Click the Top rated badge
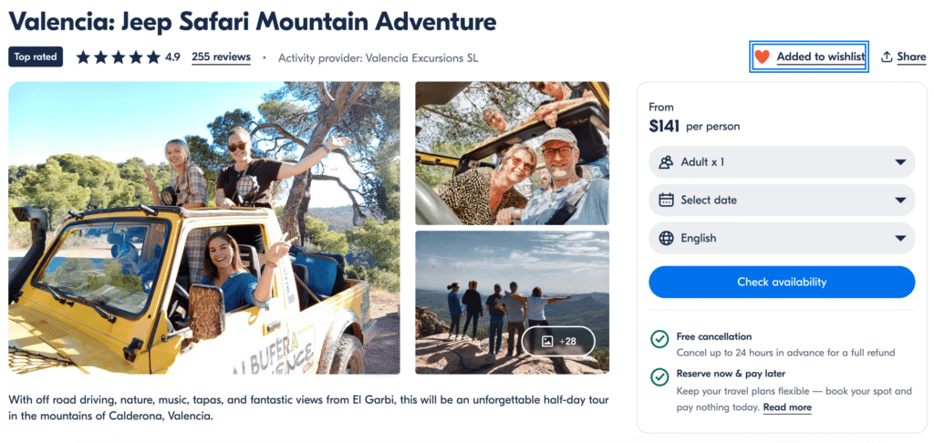 click(x=36, y=57)
